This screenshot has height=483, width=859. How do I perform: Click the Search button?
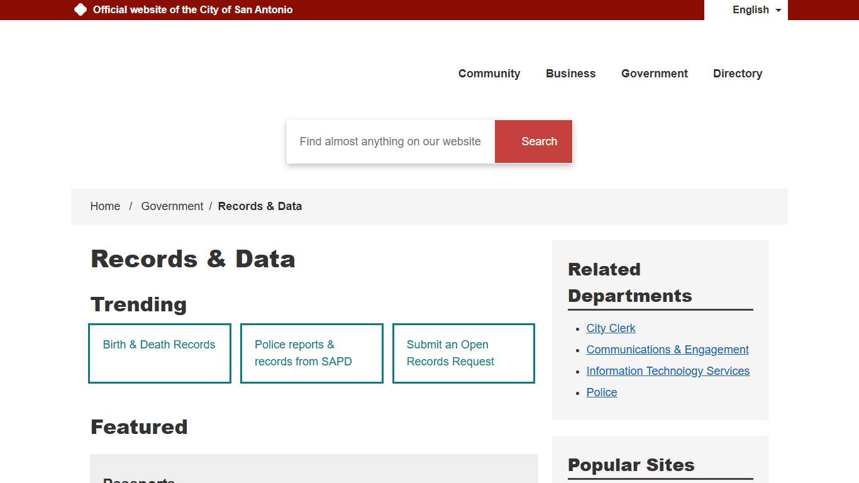pyautogui.click(x=533, y=142)
